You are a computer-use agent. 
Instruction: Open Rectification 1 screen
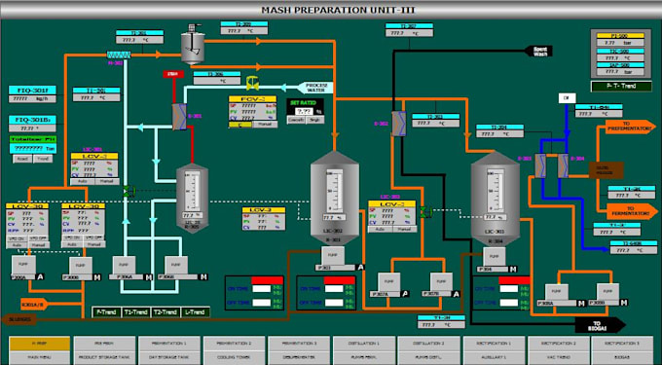coord(494,344)
